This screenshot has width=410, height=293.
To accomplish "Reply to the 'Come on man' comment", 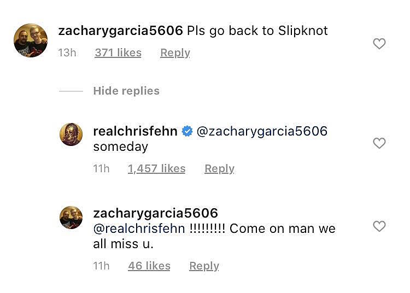I will coord(204,266).
